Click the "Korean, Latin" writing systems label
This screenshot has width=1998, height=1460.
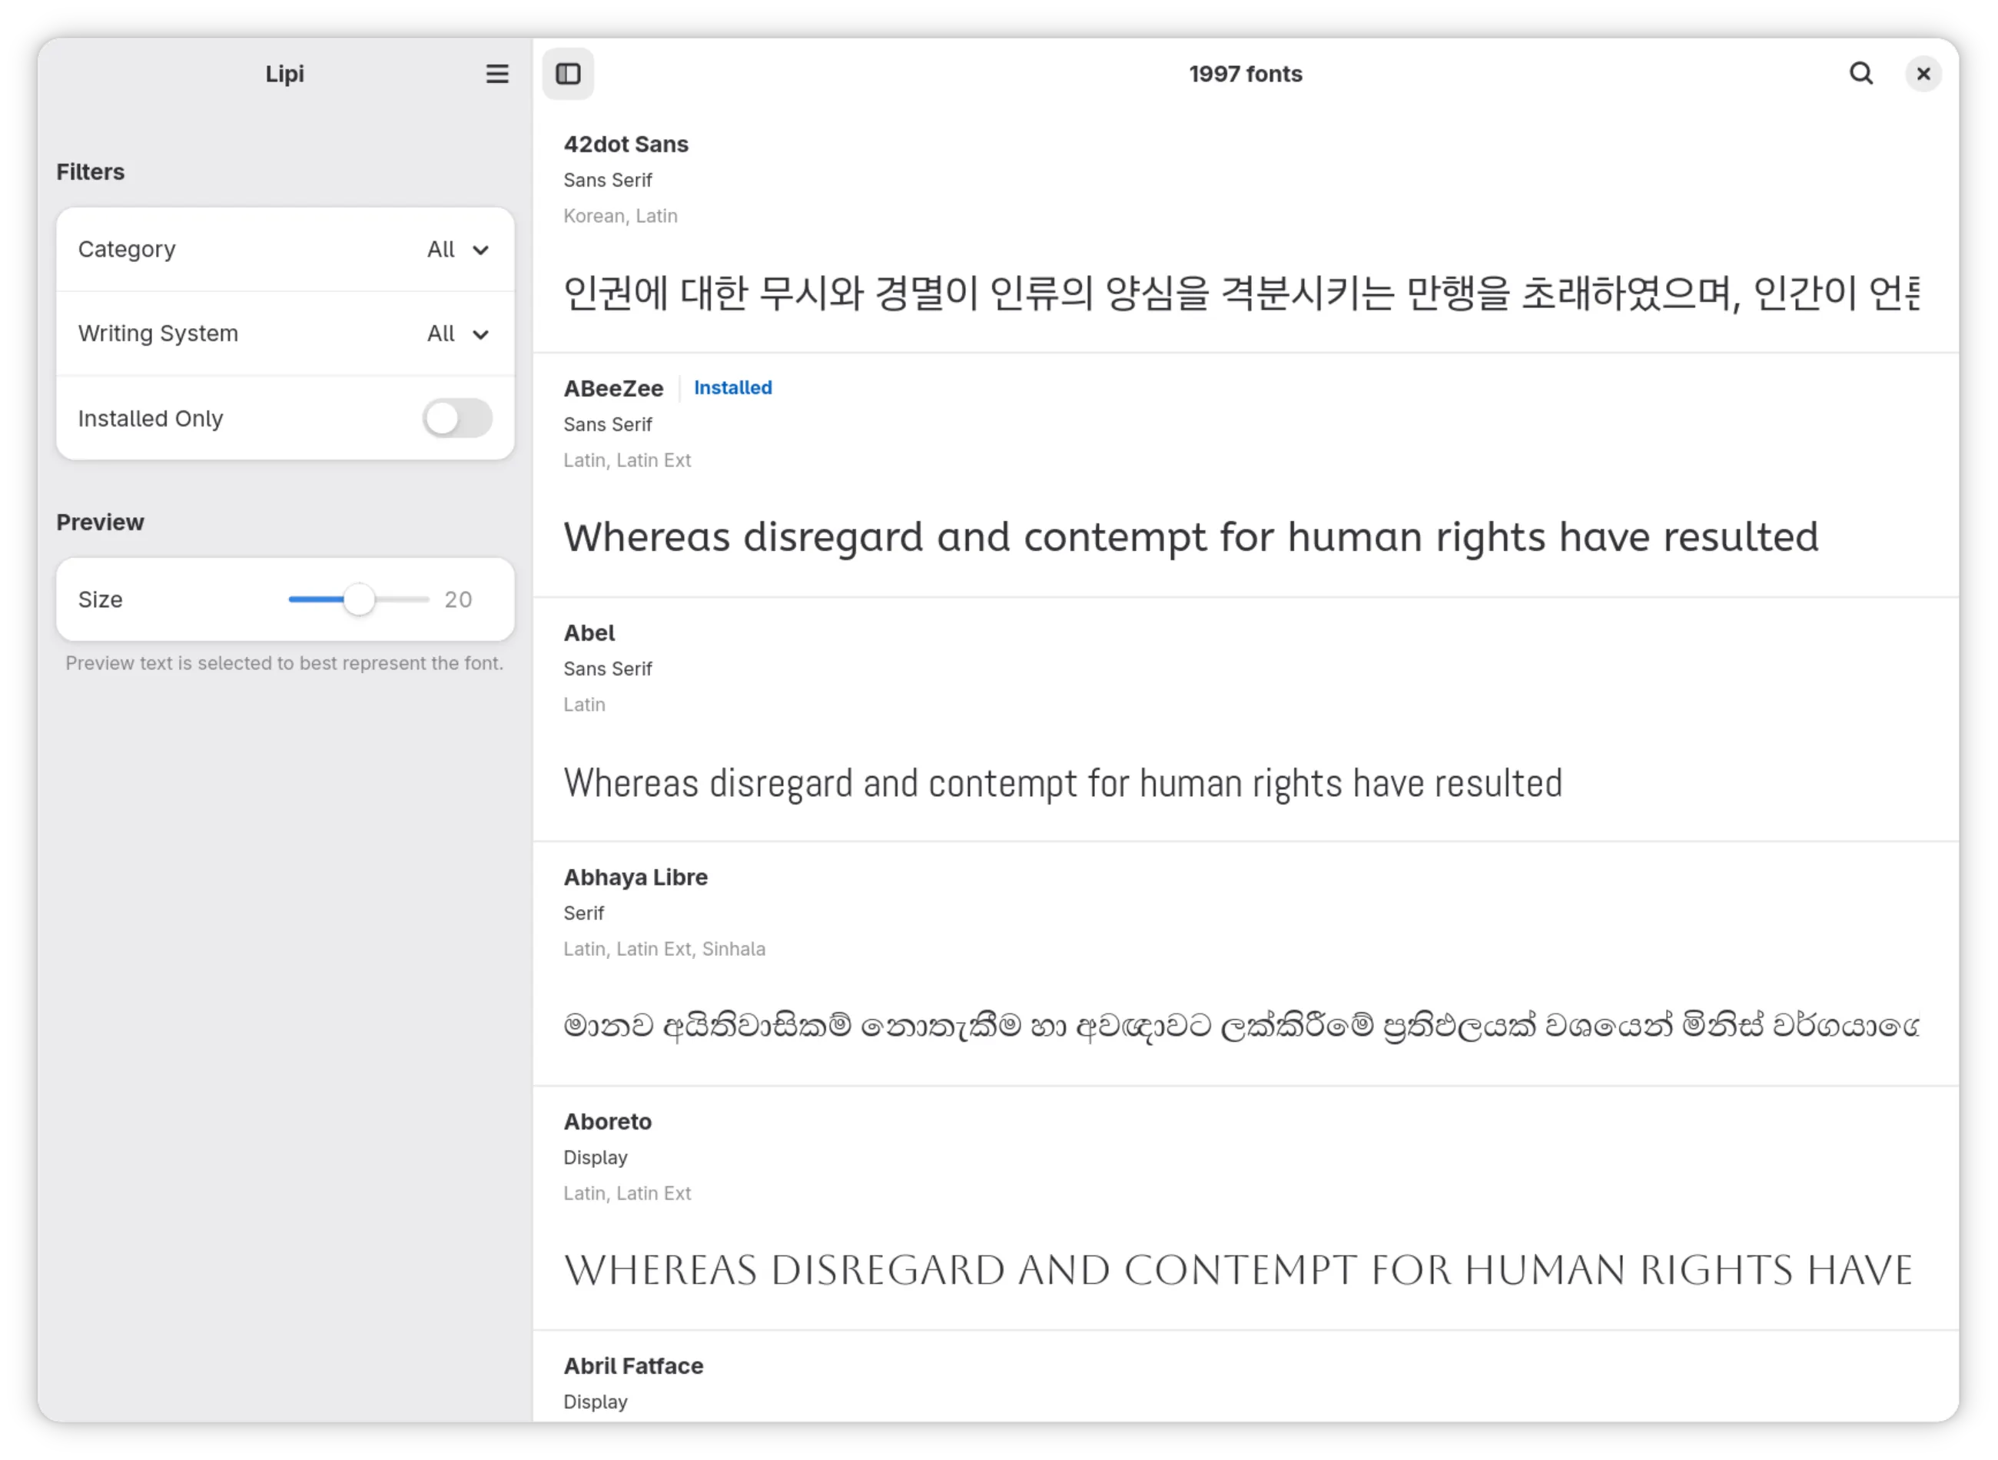620,217
